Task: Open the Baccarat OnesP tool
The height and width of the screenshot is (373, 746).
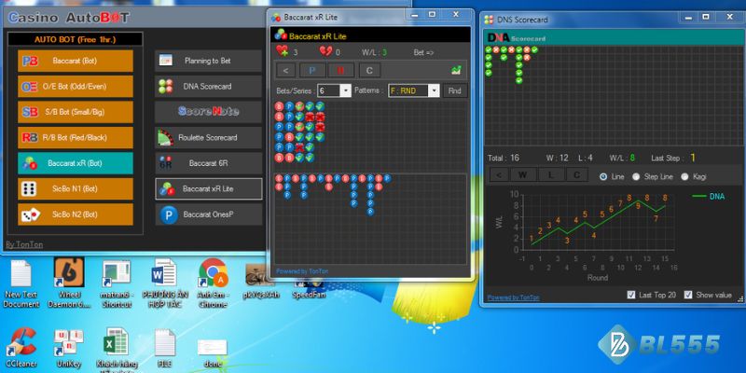Action: click(x=208, y=214)
